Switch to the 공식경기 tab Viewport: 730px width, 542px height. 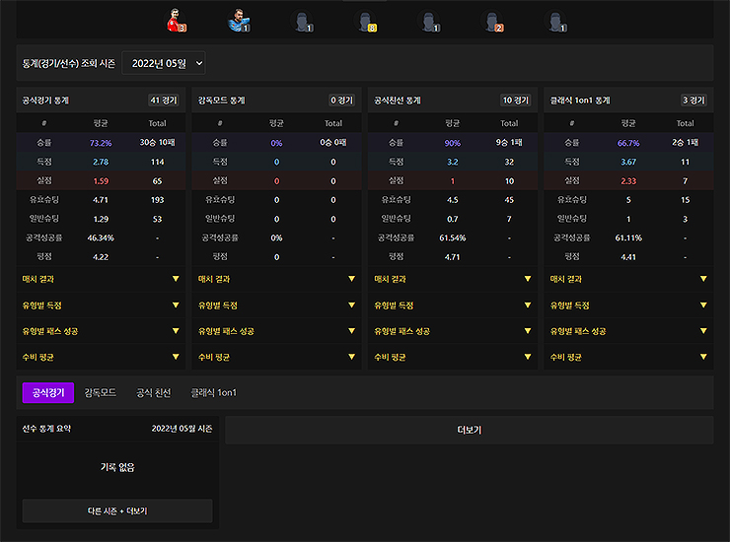click(x=48, y=392)
